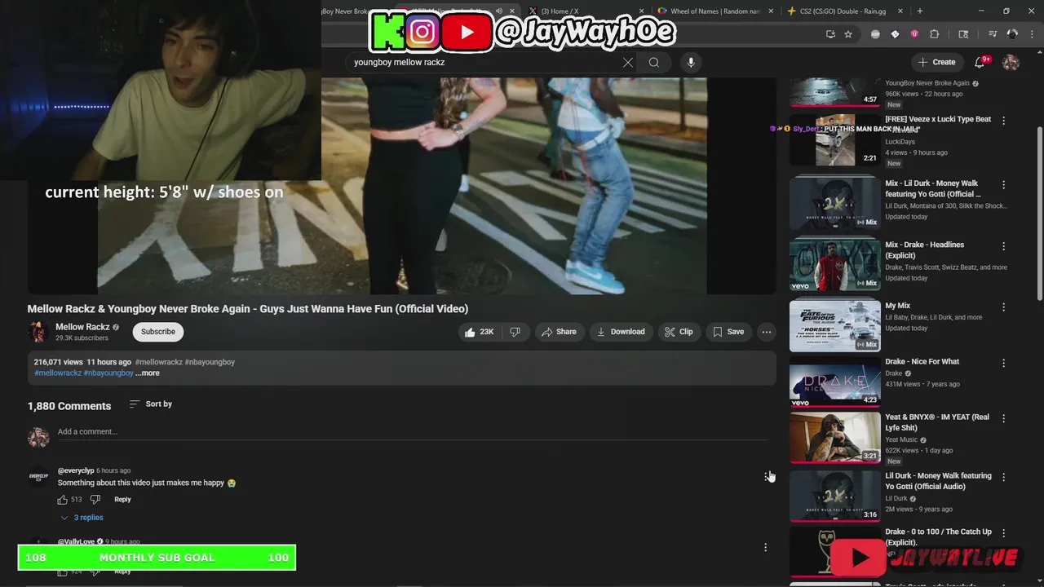Open more actions menu beside Save
1044x587 pixels.
766,332
